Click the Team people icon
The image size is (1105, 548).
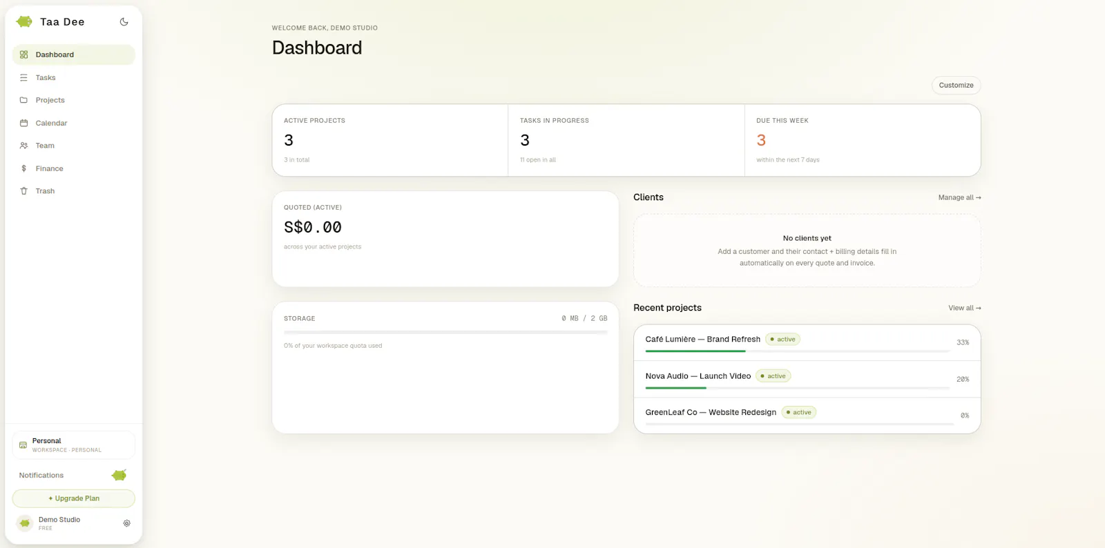tap(23, 146)
